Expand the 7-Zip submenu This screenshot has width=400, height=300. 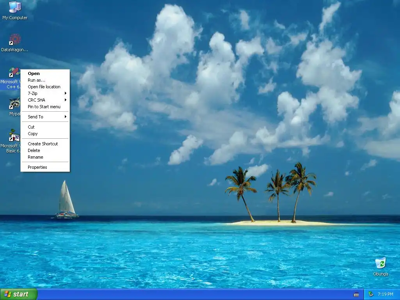pos(45,93)
